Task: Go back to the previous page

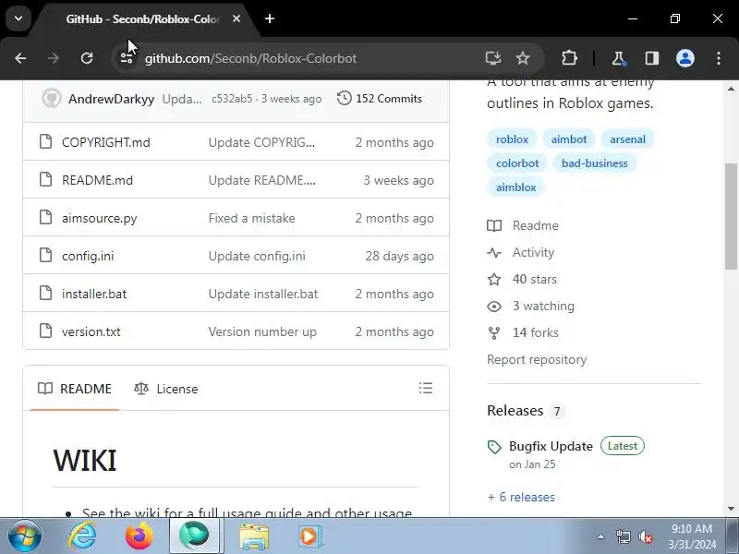Action: coord(20,58)
